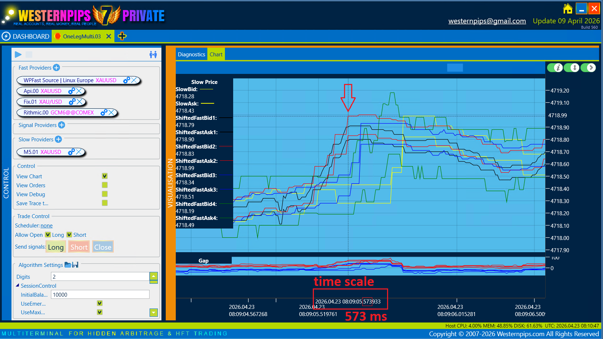Viewport: 603px width, 339px height.
Task: Click the settings list down arrow
Action: click(154, 313)
